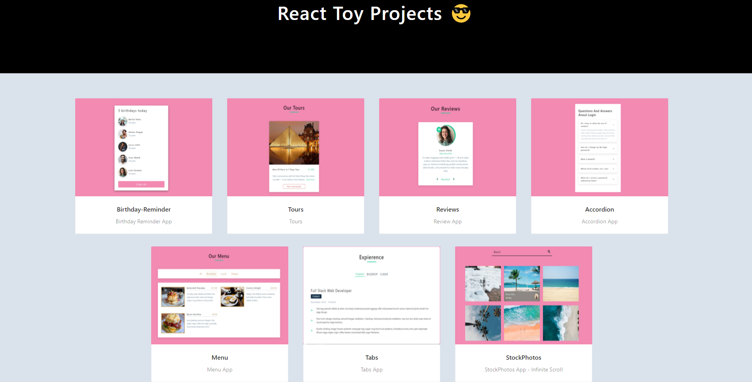Click the Menu project preview image

pyautogui.click(x=220, y=295)
